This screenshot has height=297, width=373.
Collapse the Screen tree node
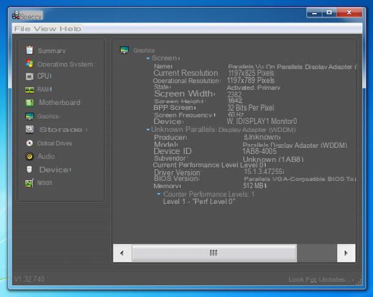click(x=148, y=58)
